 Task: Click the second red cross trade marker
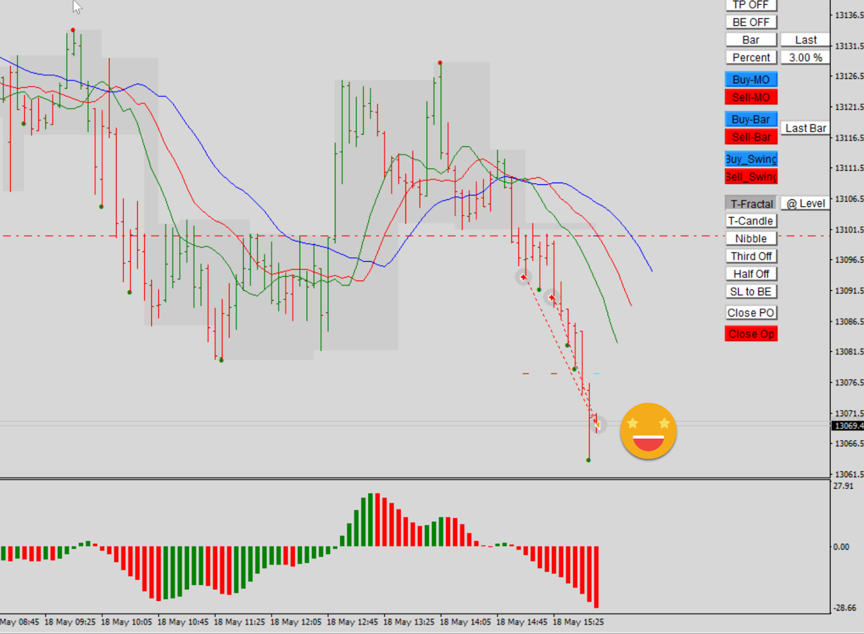click(x=551, y=297)
